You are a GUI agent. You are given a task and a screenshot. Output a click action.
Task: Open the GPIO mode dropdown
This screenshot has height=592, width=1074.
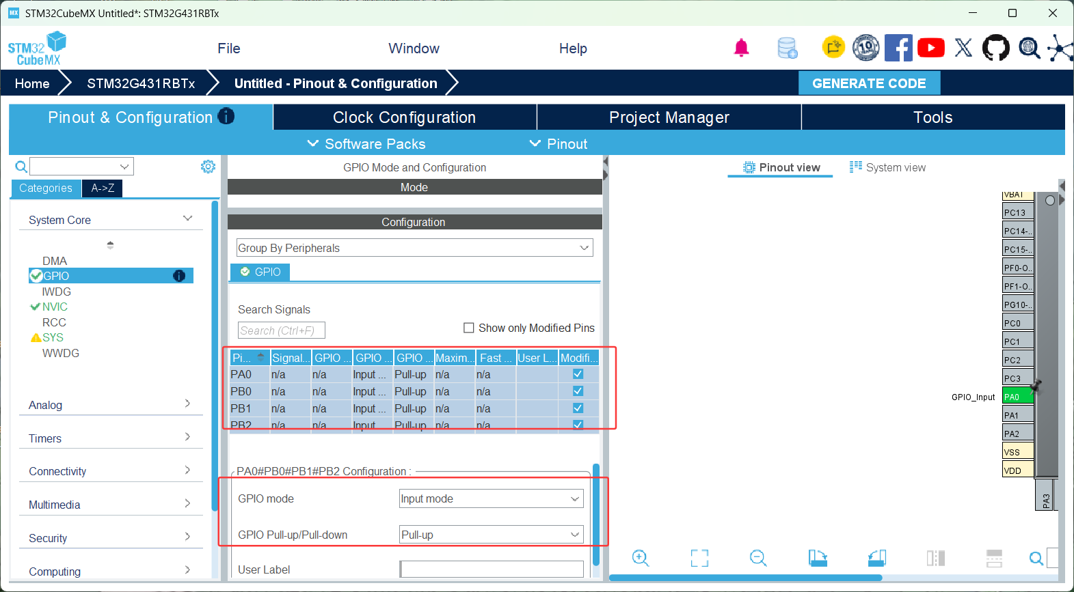click(x=491, y=498)
